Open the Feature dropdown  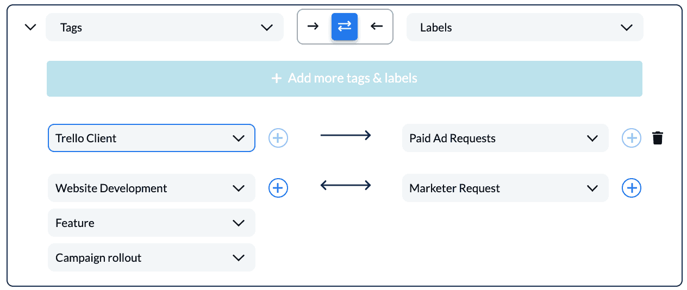(152, 223)
